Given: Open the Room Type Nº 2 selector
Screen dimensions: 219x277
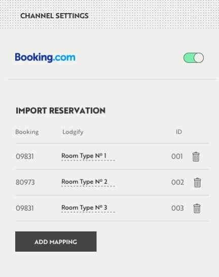Looking at the screenshot, I should [88, 182].
